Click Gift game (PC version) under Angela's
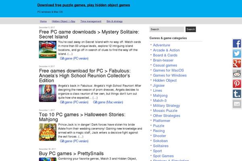 pos(74,102)
